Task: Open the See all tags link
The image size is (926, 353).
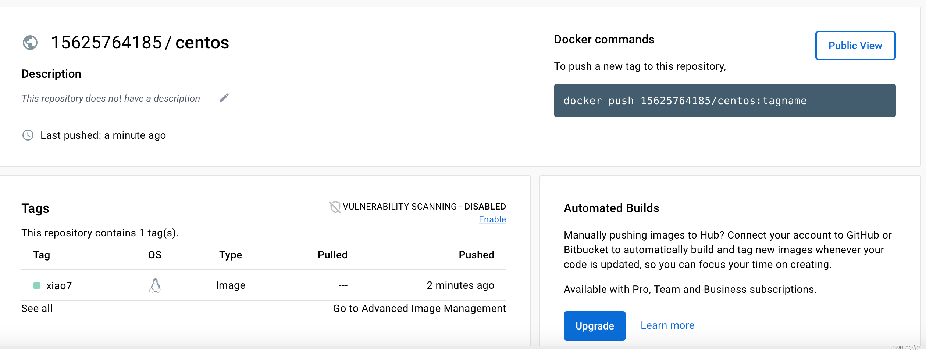Action: click(x=37, y=308)
